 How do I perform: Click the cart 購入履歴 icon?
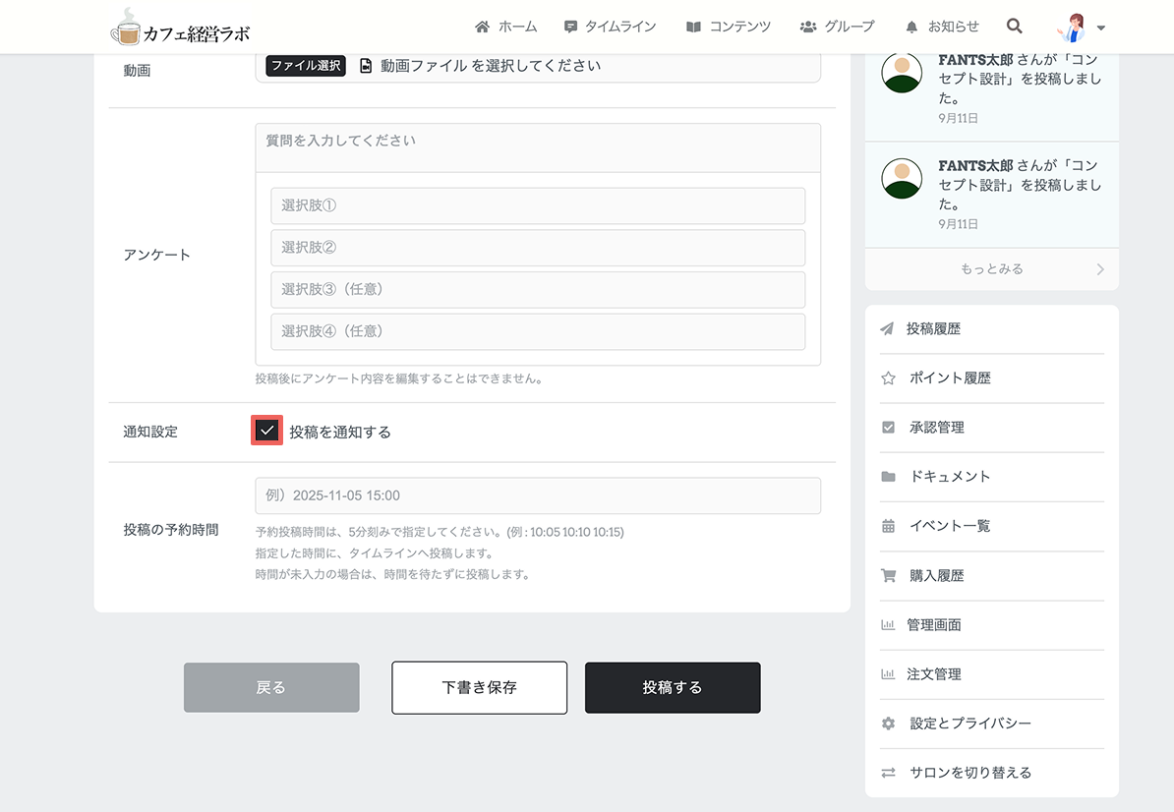click(x=888, y=575)
